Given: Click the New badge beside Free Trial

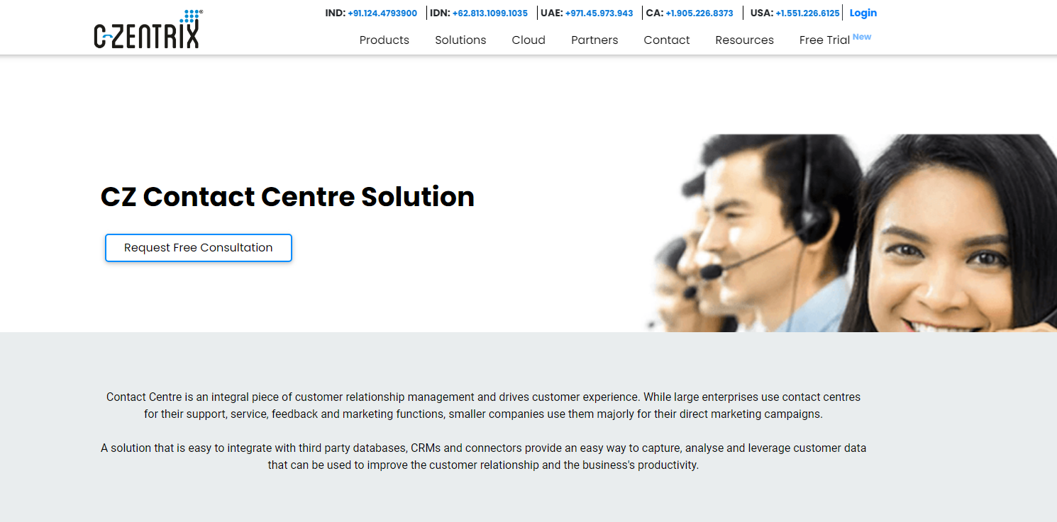Looking at the screenshot, I should (862, 37).
